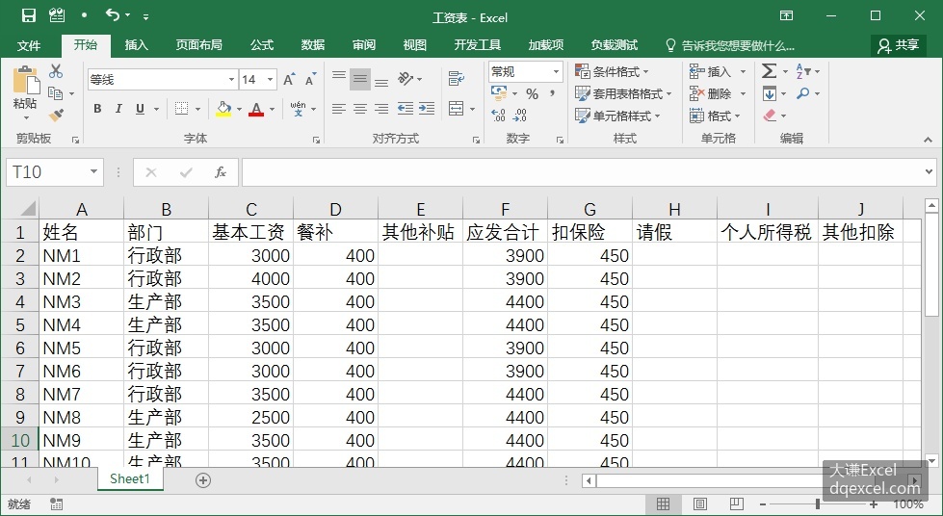943x516 pixels.
Task: Apply yellow fill color
Action: [223, 109]
